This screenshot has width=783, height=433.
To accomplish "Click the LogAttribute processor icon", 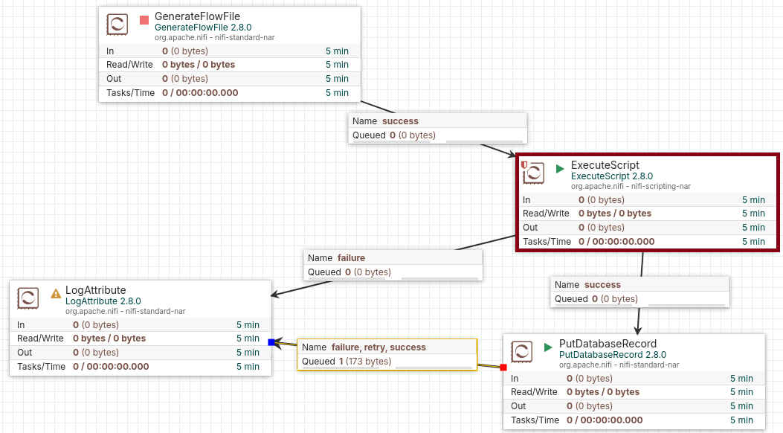I will coord(28,298).
